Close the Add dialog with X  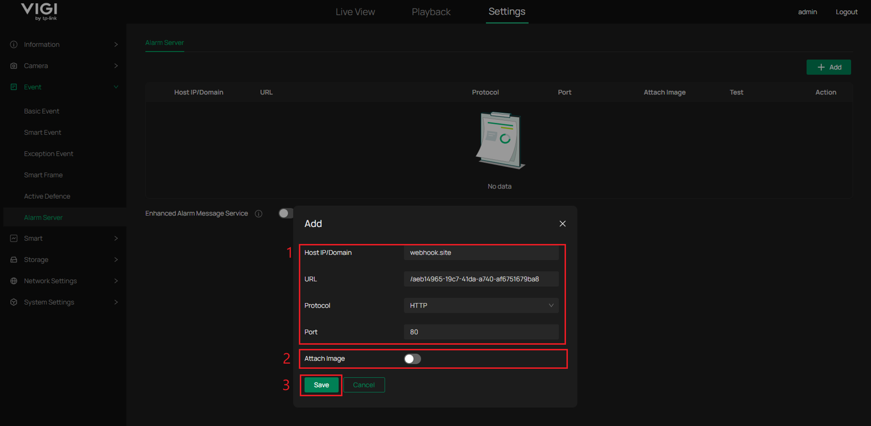[x=562, y=224]
